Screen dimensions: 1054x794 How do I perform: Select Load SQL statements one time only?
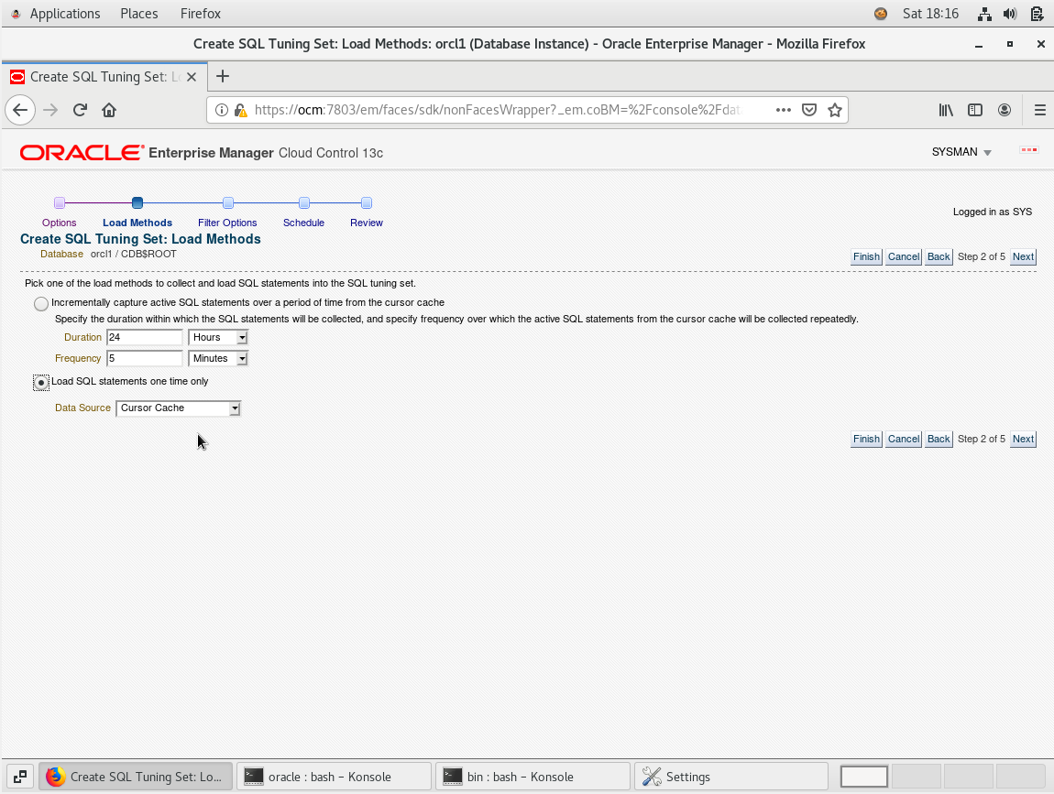(41, 383)
